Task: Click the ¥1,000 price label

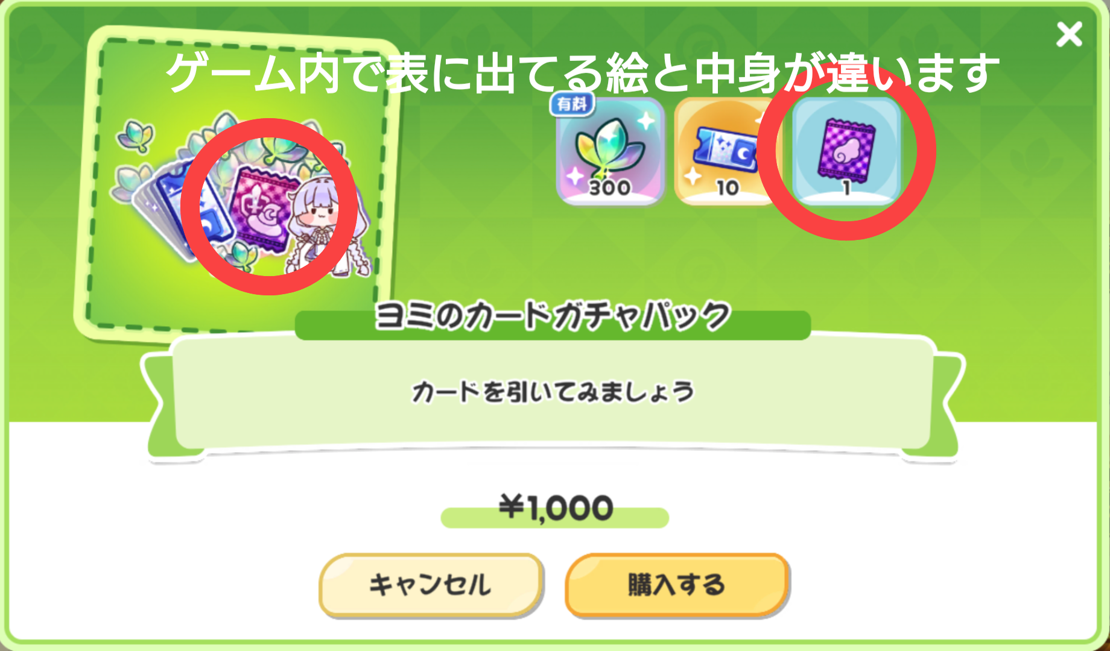Action: point(556,508)
